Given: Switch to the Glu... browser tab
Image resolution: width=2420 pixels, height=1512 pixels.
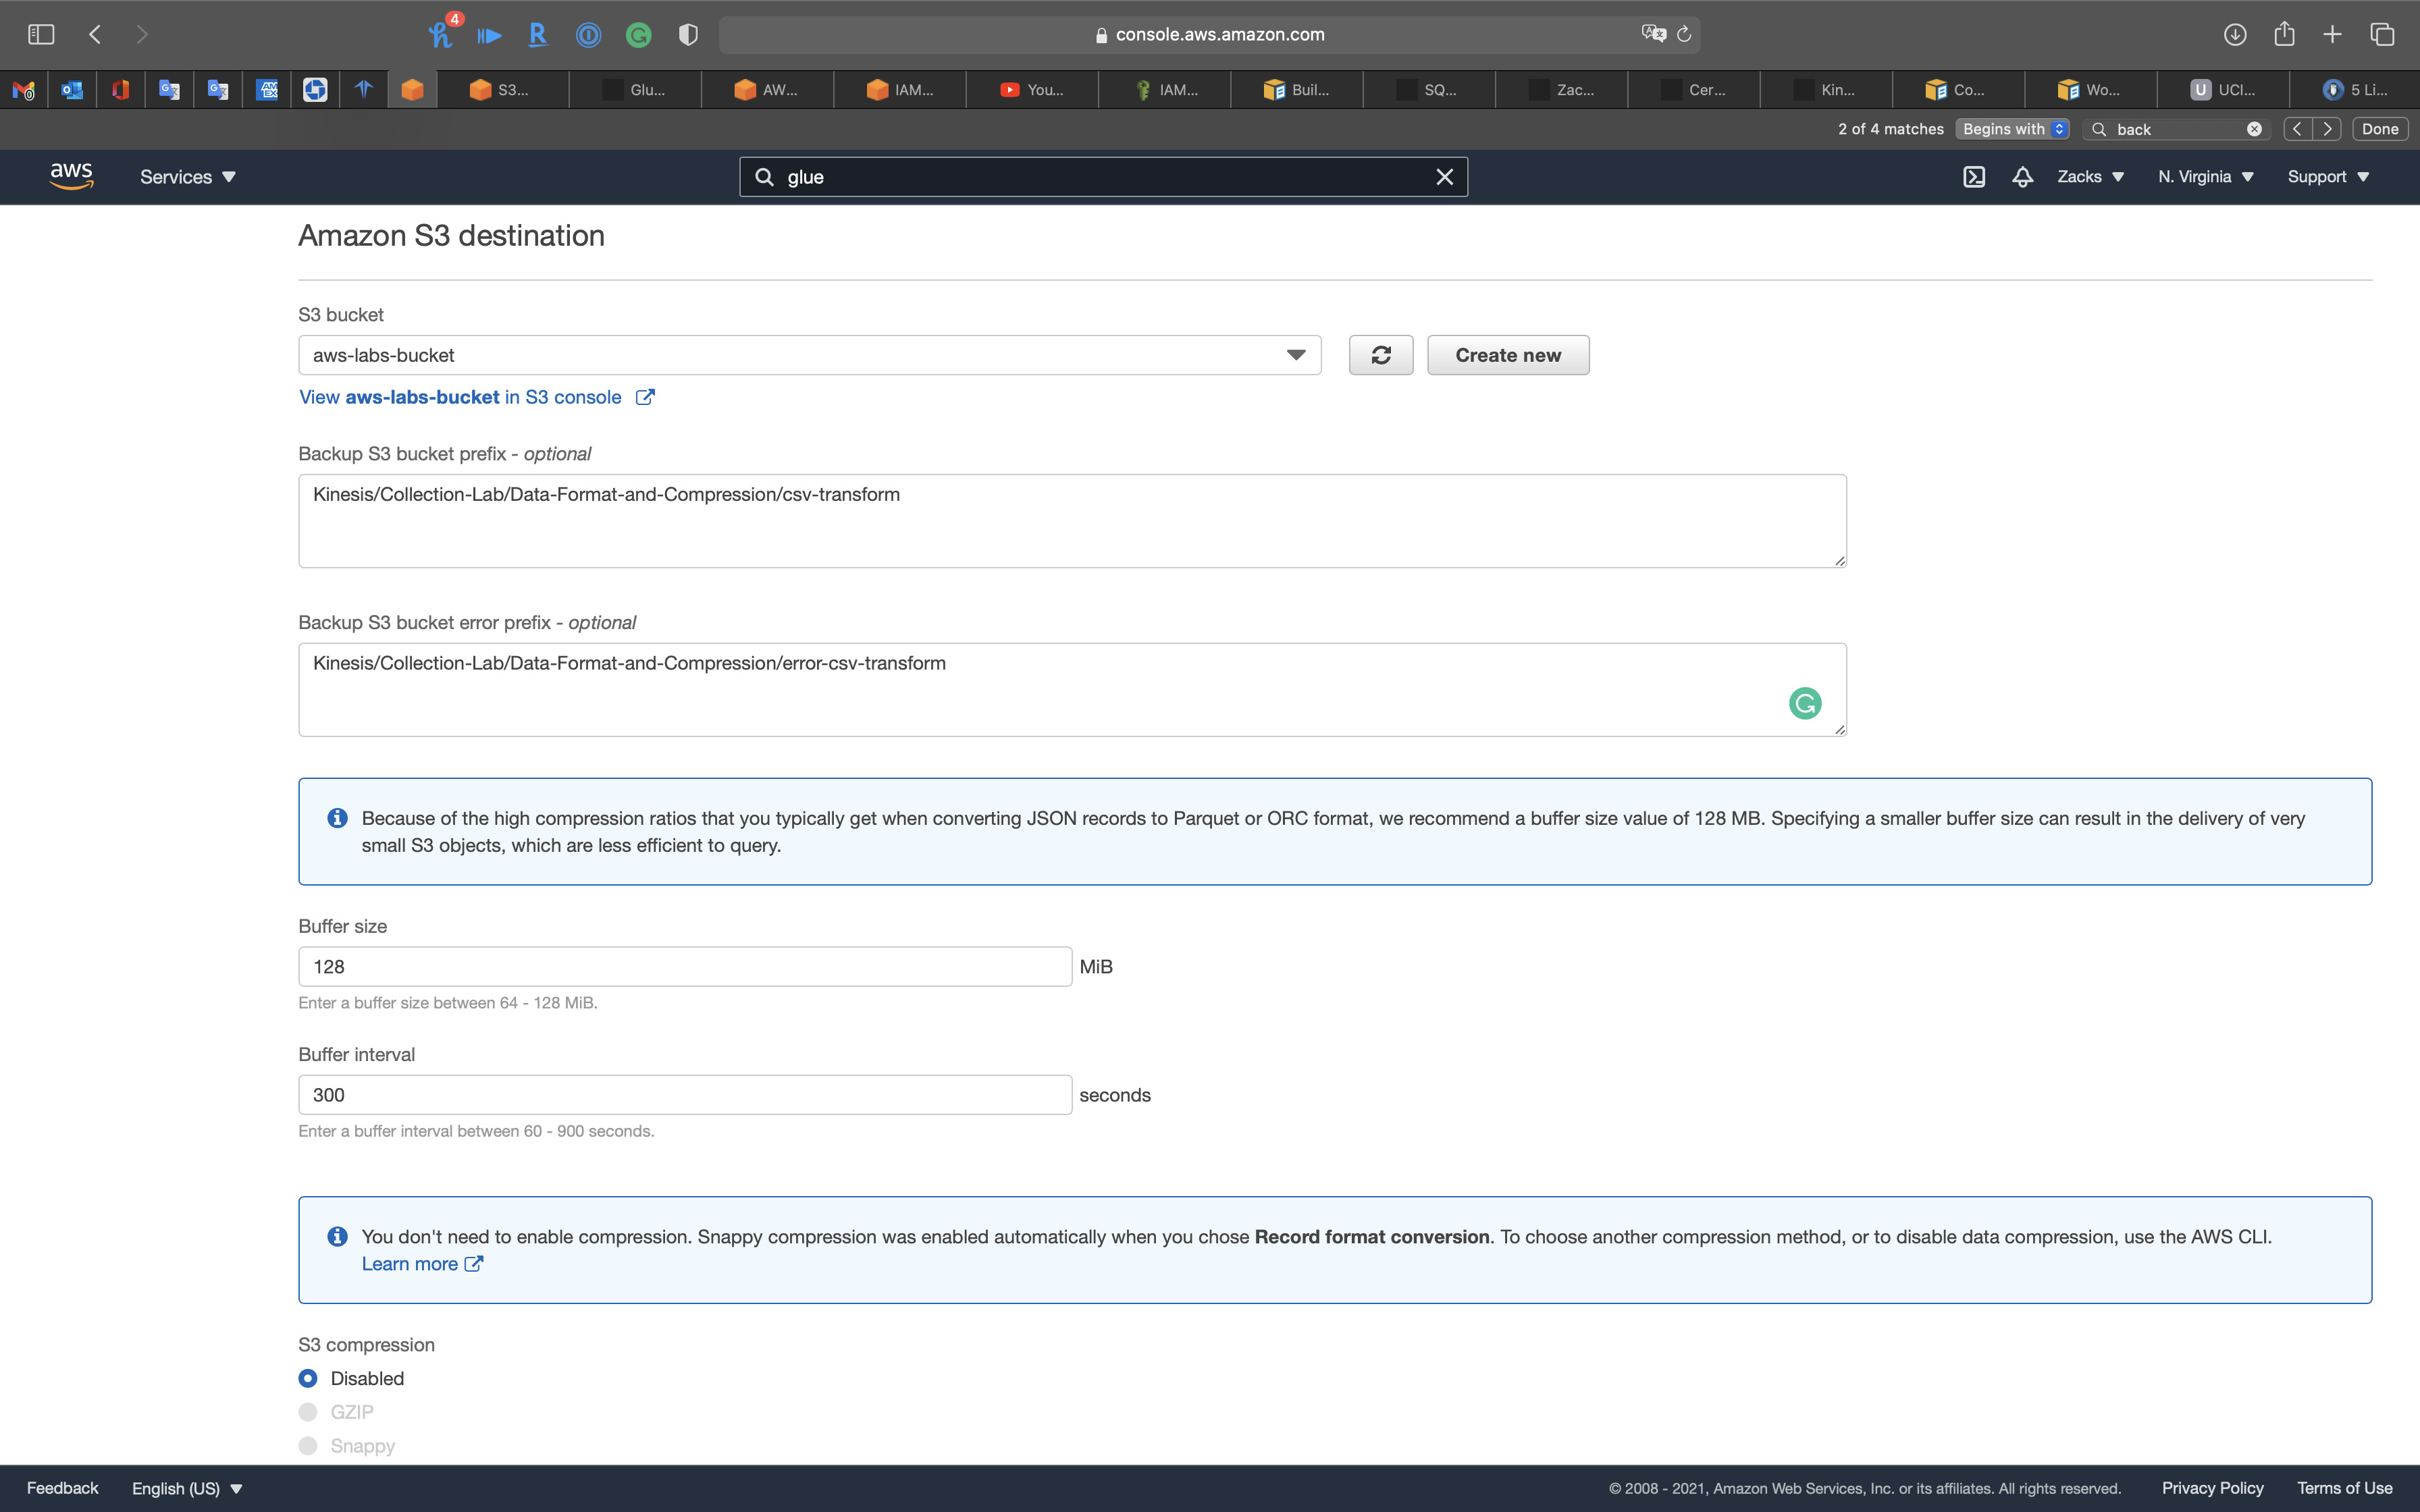Looking at the screenshot, I should [635, 90].
